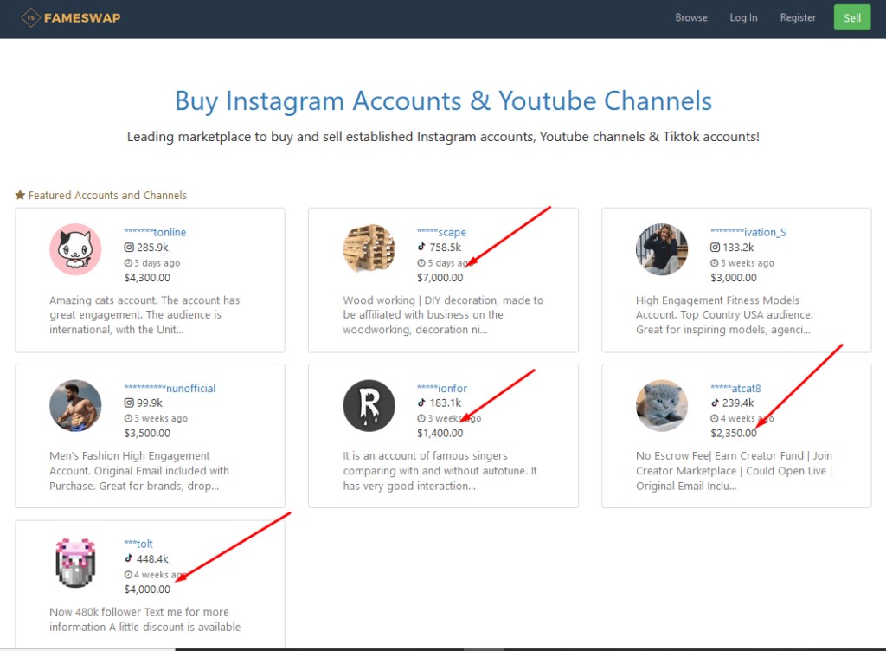Click the FameSwap logo icon
Image resolution: width=886 pixels, height=651 pixels.
(x=30, y=18)
